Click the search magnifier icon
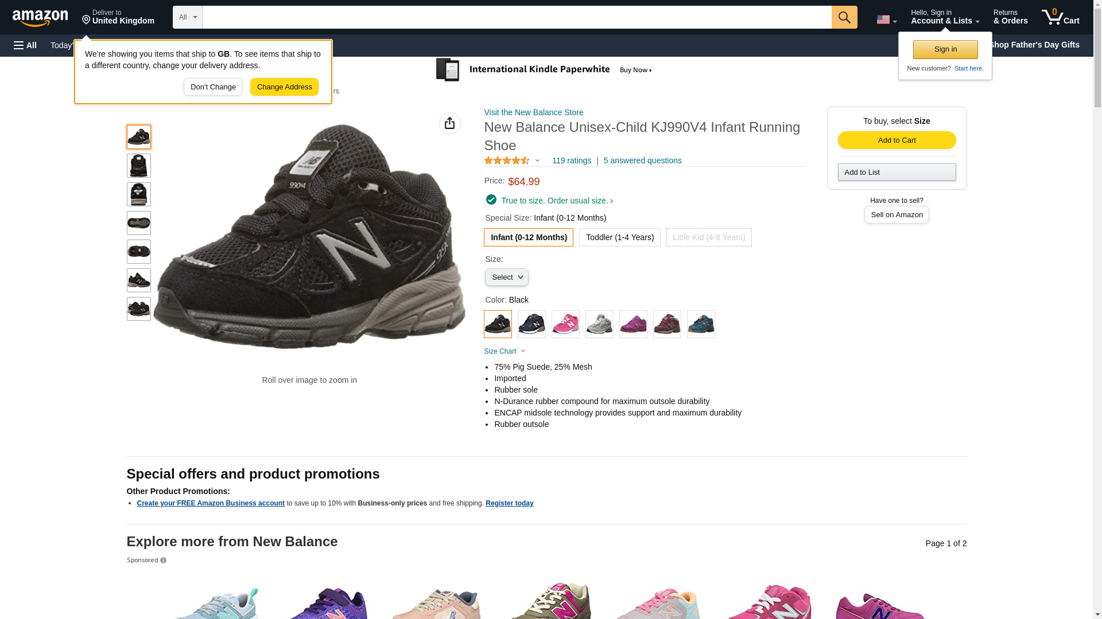 844,17
